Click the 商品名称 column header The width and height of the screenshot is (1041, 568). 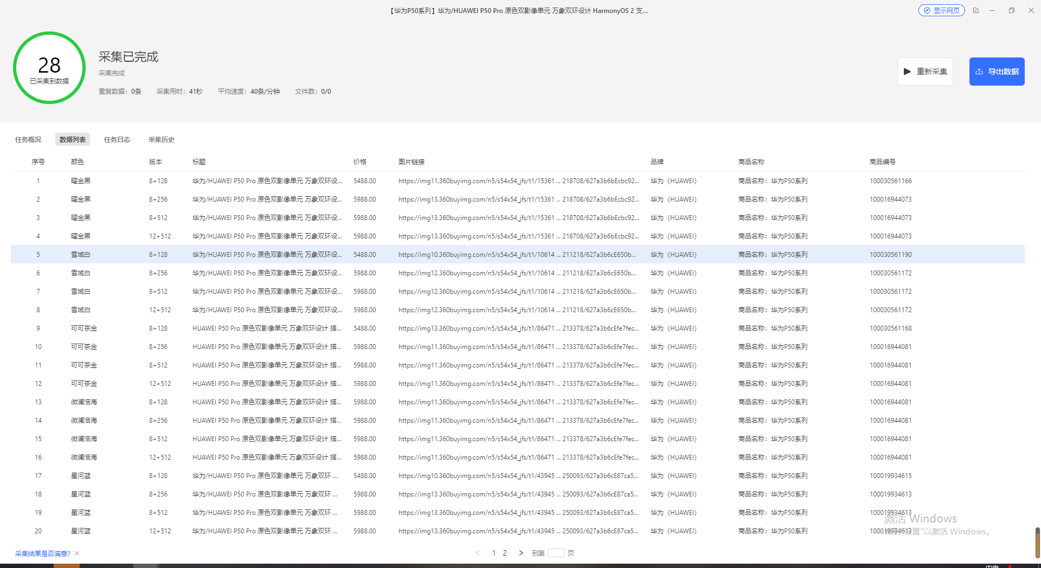(751, 162)
